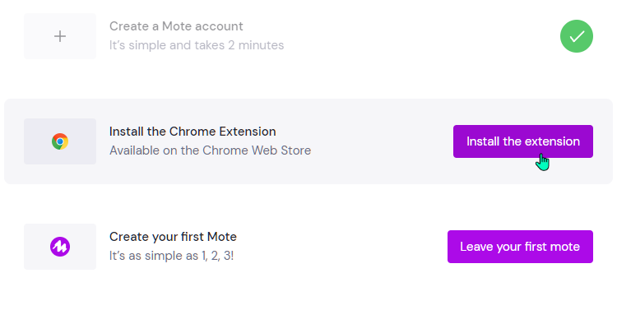This screenshot has height=310, width=617.
Task: Click the Create a Mote account heading
Action: coord(176,26)
